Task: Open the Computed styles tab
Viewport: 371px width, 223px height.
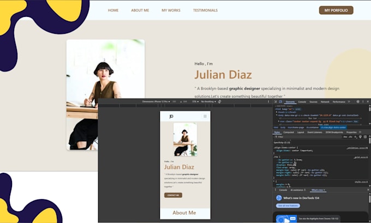Action: tap(289, 132)
